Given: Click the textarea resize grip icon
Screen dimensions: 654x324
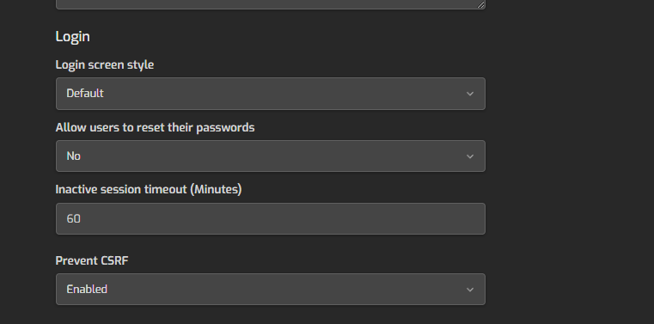Looking at the screenshot, I should [x=480, y=4].
